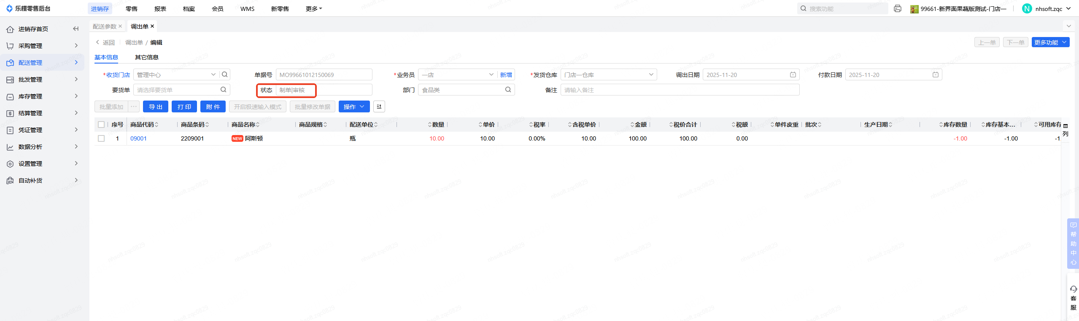Open the 发货仓库 dropdown
The width and height of the screenshot is (1079, 321).
651,74
